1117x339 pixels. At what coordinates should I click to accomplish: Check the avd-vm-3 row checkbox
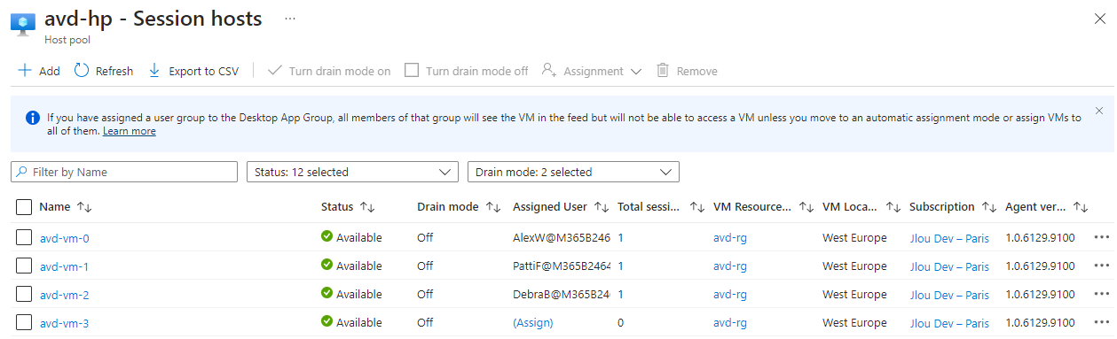coord(24,322)
